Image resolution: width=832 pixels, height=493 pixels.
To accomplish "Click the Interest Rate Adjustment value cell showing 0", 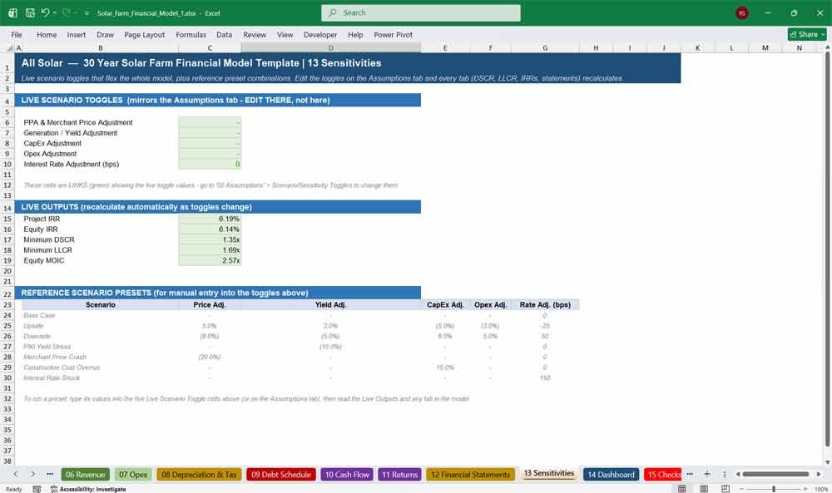I will point(210,165).
